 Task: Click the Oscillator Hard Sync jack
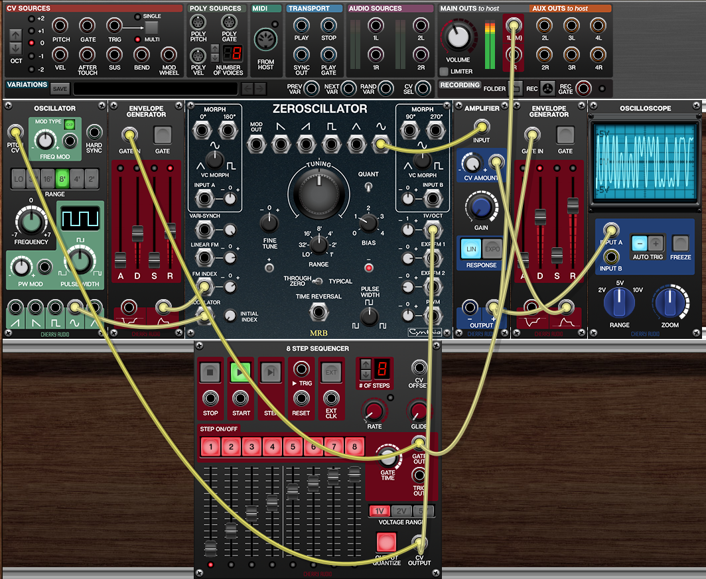tap(94, 132)
